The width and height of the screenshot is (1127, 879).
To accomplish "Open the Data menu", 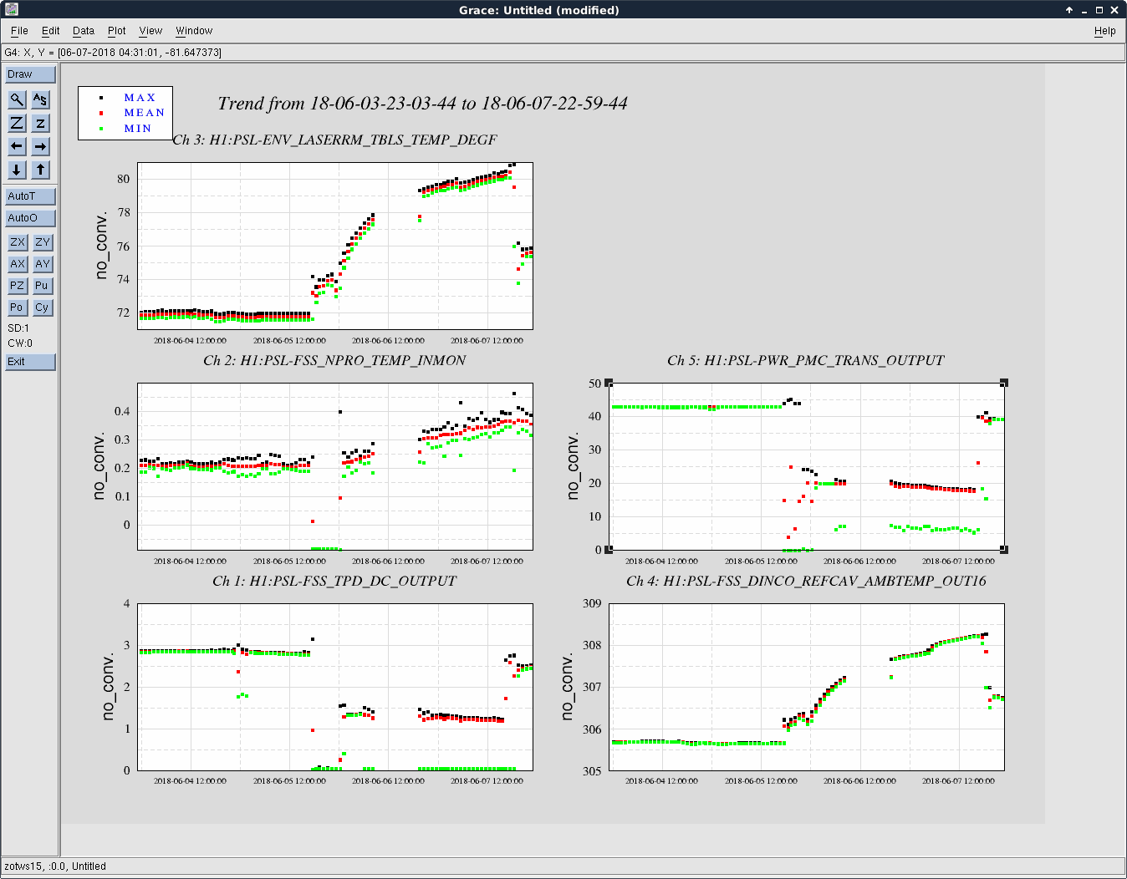I will pos(84,31).
